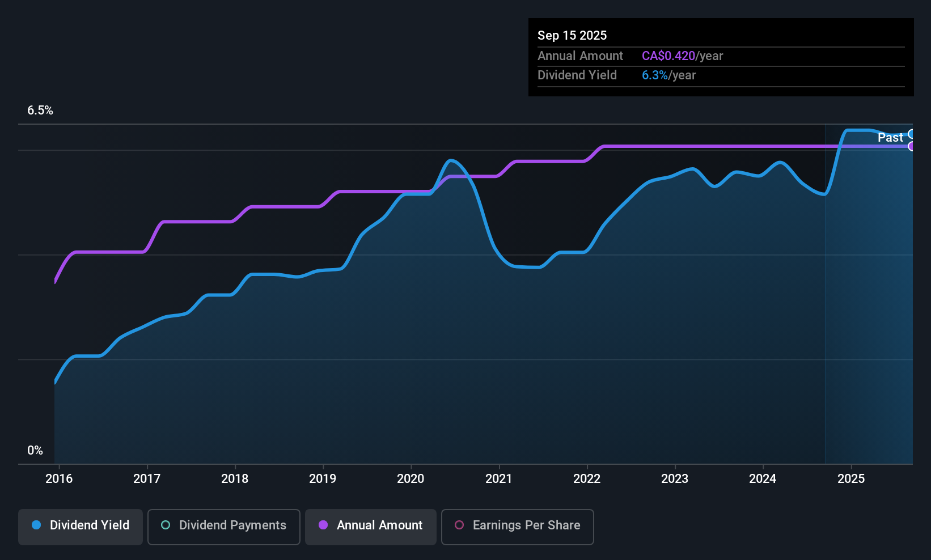Hide the Annual Amount line

coord(370,526)
